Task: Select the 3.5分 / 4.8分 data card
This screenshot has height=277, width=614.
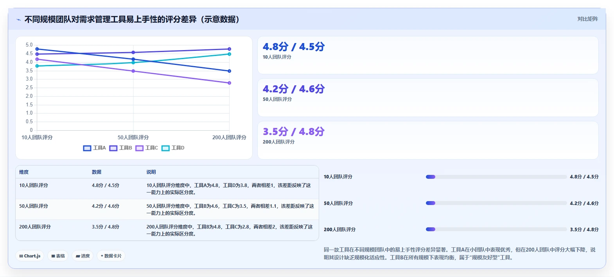Action: click(428, 140)
